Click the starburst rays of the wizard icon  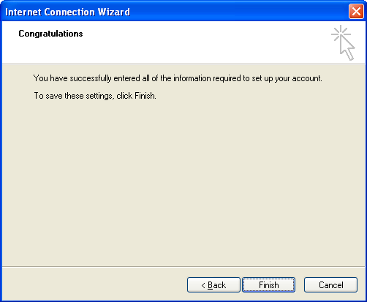pos(341,34)
